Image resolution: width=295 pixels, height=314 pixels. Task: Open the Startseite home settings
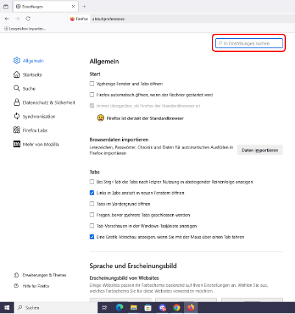28,75
